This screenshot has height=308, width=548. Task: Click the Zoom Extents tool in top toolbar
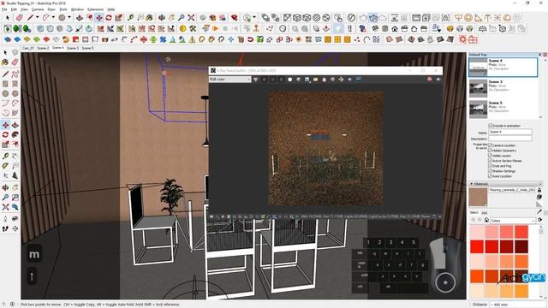191,17
